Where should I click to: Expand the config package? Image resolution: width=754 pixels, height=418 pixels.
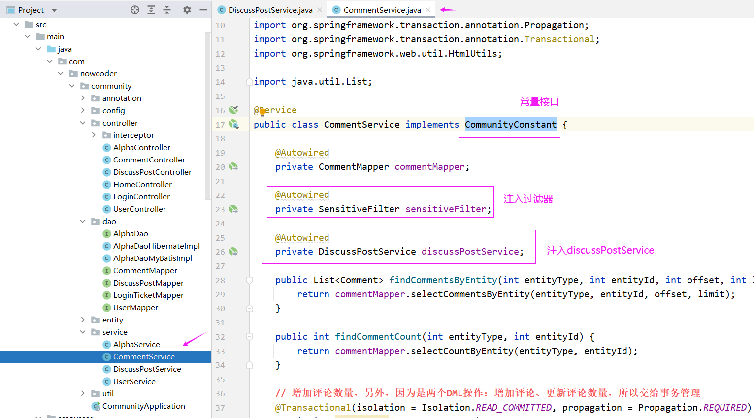click(83, 110)
